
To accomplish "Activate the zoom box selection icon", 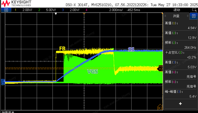I will point(194,10).
